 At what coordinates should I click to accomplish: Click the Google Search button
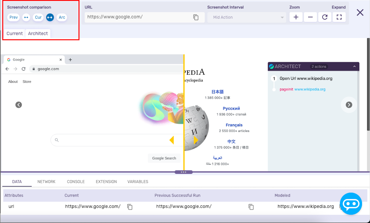click(x=164, y=158)
